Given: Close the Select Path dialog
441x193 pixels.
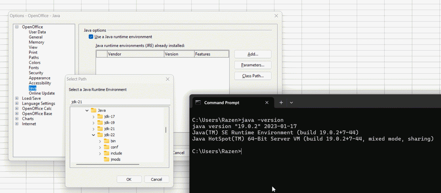Looking at the screenshot, I should tap(168, 79).
